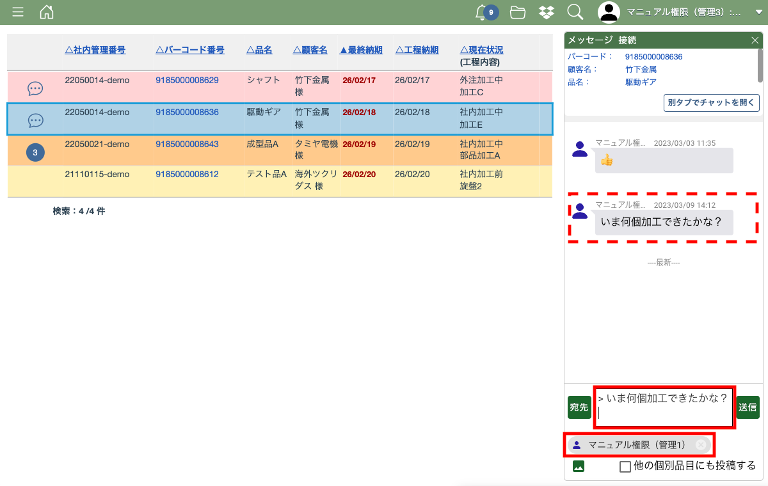The width and height of the screenshot is (768, 486).
Task: Open the folder icon in header
Action: pyautogui.click(x=517, y=12)
